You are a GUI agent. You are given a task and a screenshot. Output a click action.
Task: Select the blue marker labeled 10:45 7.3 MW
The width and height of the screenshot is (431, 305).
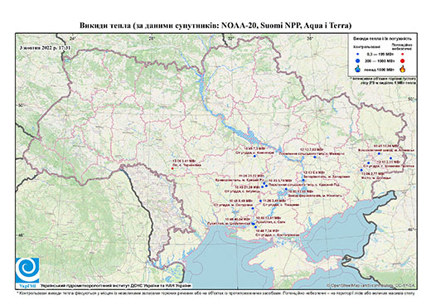pos(254,156)
